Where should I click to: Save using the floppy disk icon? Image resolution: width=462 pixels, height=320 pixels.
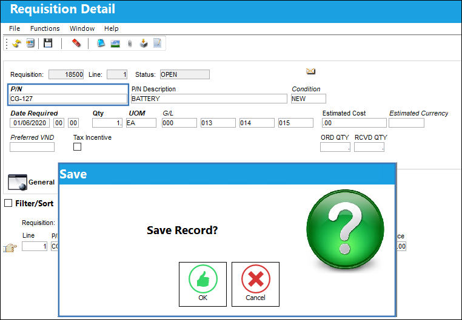[48, 43]
